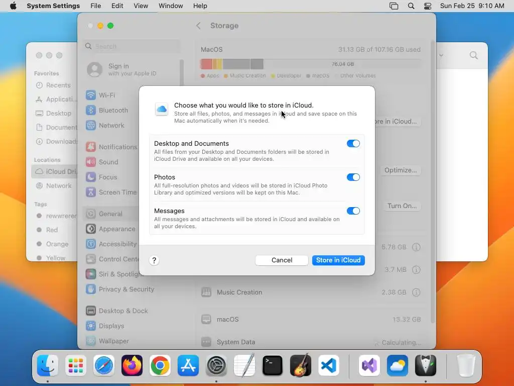Open the File menu

click(x=96, y=6)
